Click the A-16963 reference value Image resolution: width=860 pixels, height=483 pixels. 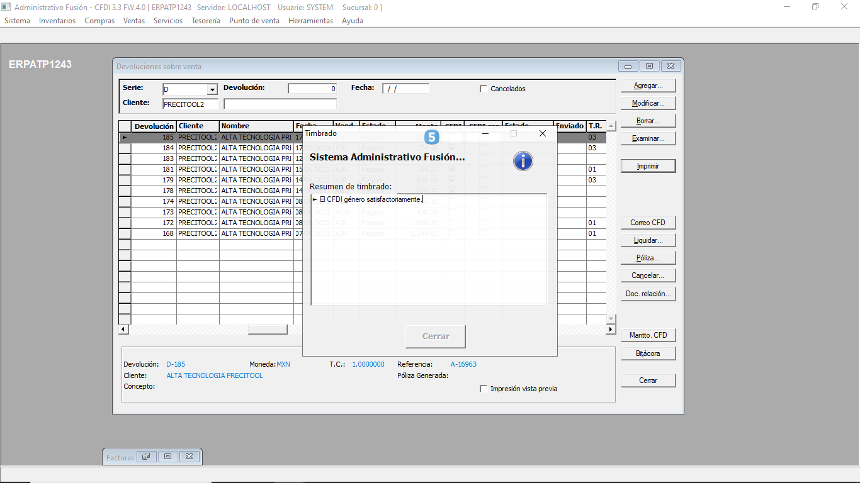[x=463, y=364]
